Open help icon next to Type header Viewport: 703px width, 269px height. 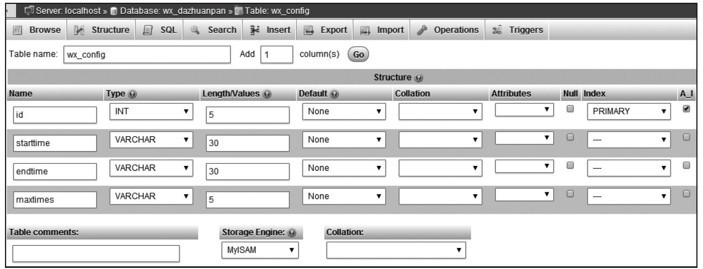(133, 95)
